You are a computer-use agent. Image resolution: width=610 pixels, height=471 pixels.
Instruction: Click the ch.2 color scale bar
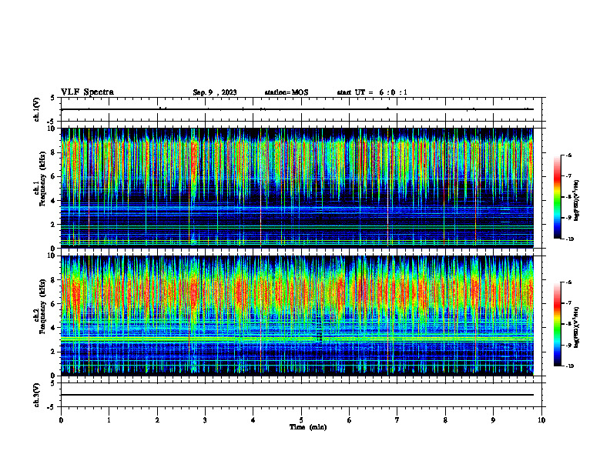point(558,324)
